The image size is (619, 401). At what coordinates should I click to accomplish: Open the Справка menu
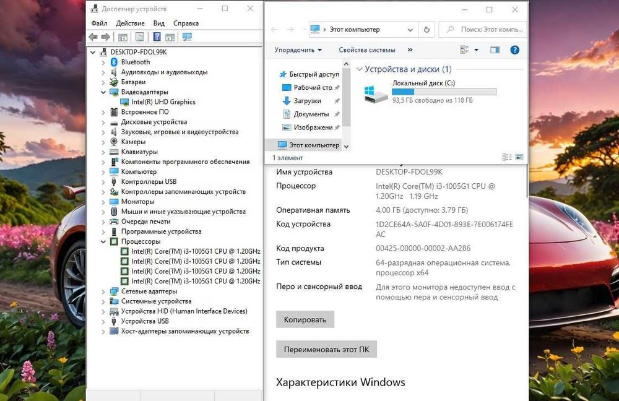[186, 24]
